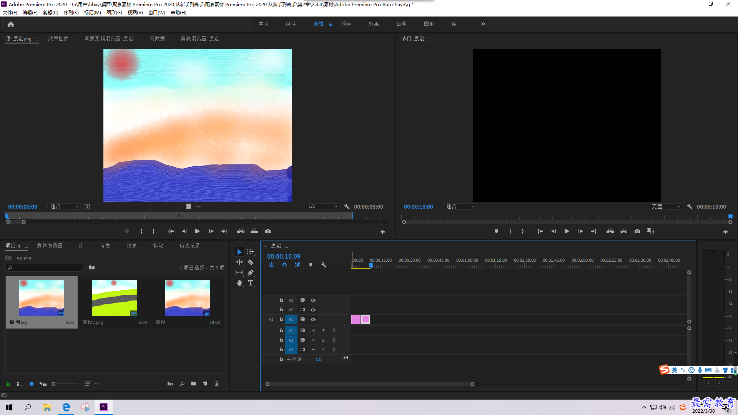Open 序列(S) menu
Image resolution: width=738 pixels, height=415 pixels.
point(71,13)
